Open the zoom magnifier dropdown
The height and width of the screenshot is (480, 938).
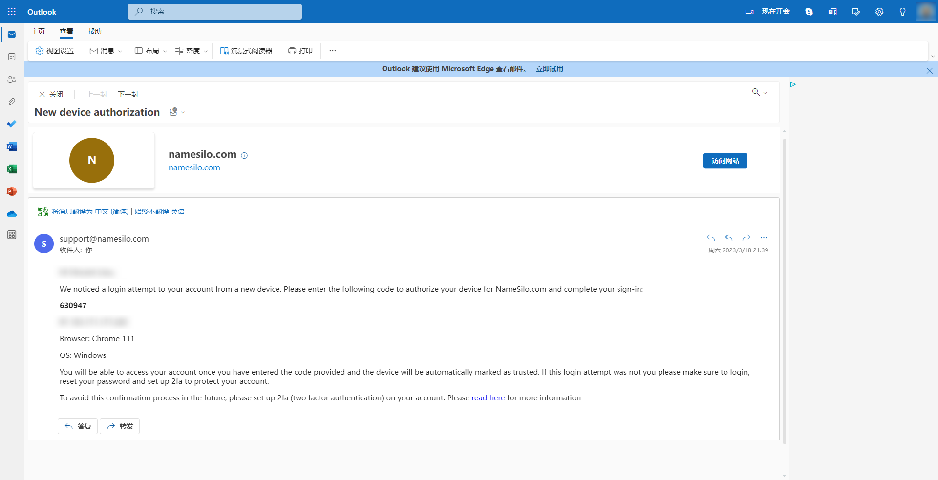click(759, 92)
